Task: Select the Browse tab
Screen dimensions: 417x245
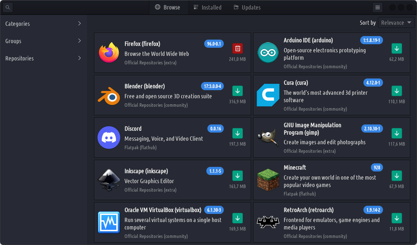Action: point(168,7)
